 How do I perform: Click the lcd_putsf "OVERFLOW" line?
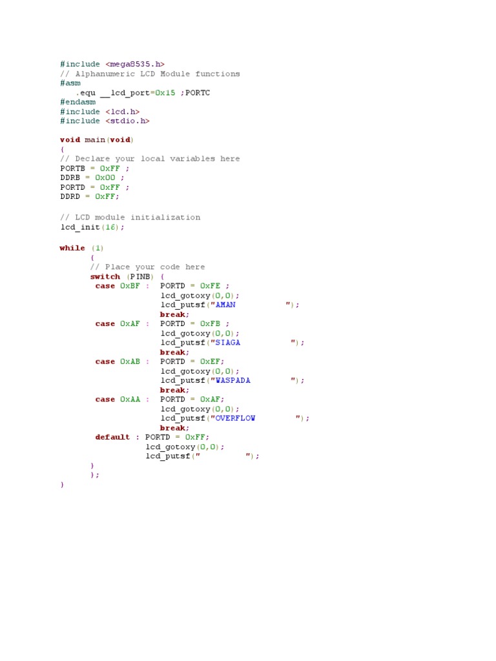coord(235,418)
